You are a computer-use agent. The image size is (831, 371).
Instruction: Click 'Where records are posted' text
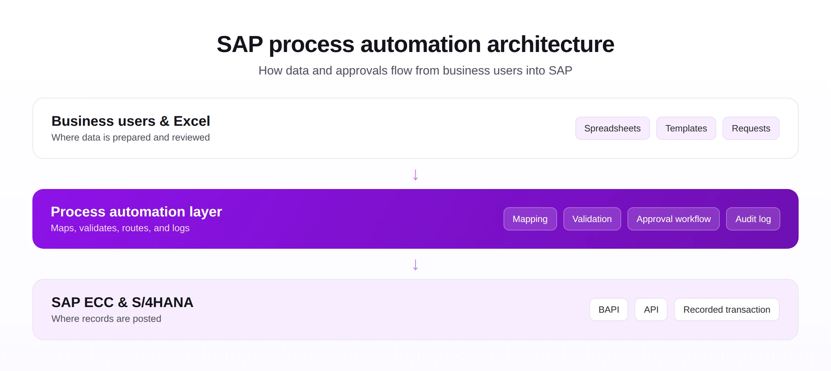(106, 319)
